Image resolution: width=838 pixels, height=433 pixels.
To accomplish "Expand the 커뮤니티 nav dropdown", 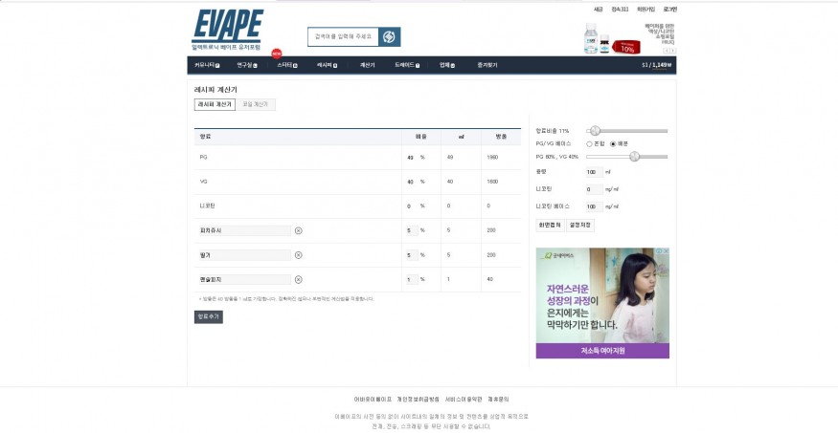I will 207,65.
